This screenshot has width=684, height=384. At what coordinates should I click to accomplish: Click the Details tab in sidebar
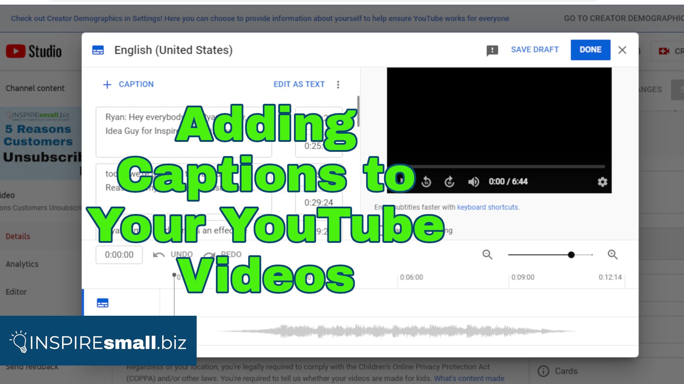pos(17,236)
